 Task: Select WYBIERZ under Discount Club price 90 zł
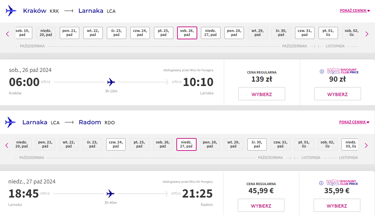click(x=337, y=94)
